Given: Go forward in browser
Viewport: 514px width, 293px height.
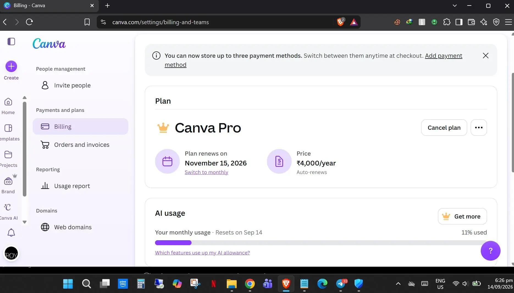Looking at the screenshot, I should coord(17,22).
